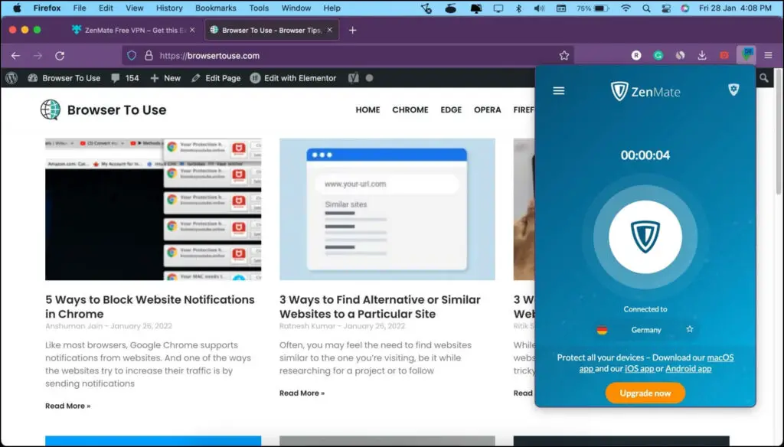Click Edit Page in admin bar

[x=216, y=78]
